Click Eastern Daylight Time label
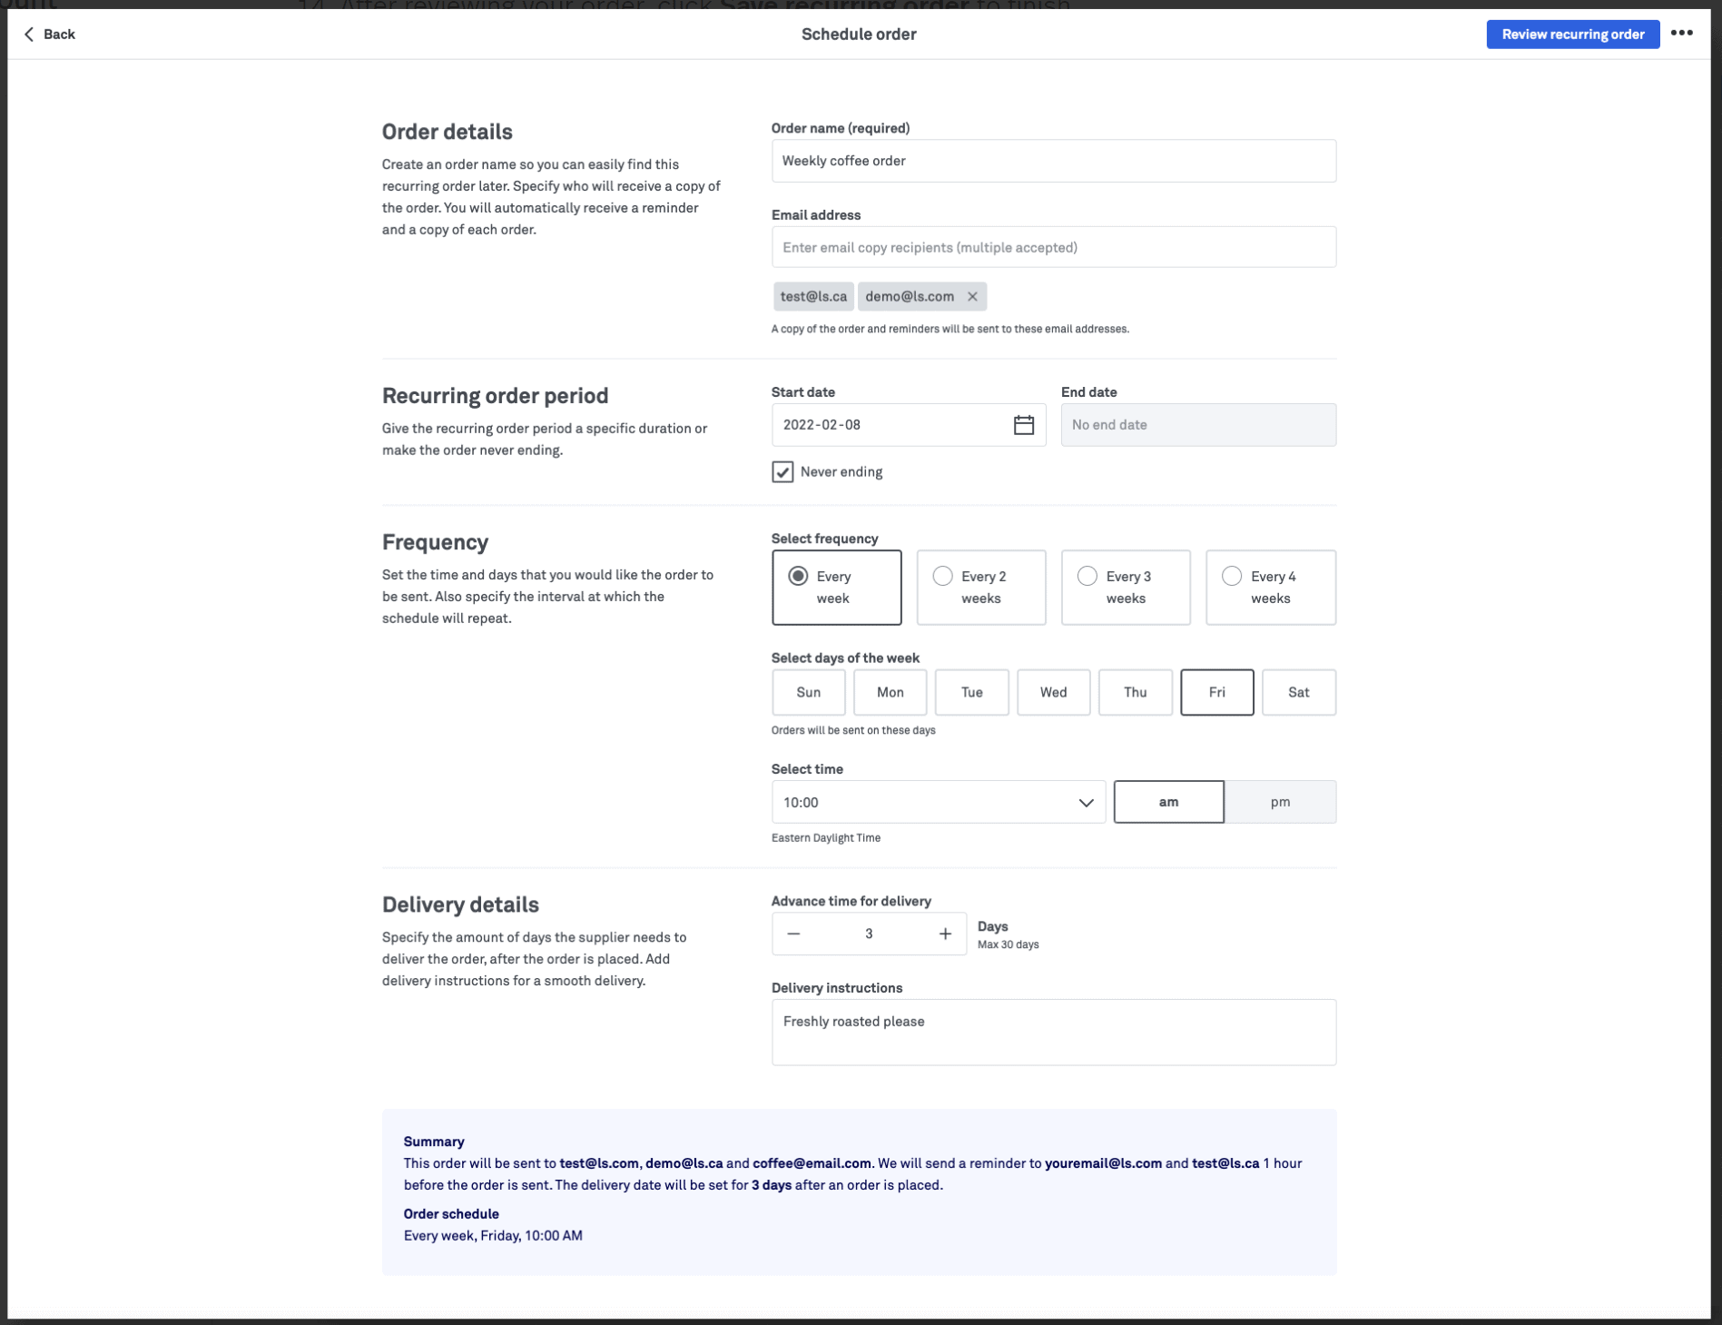 (826, 838)
